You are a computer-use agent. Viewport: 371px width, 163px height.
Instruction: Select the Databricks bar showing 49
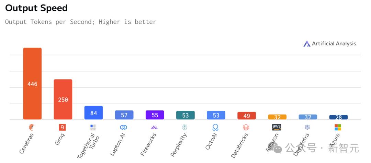point(246,116)
